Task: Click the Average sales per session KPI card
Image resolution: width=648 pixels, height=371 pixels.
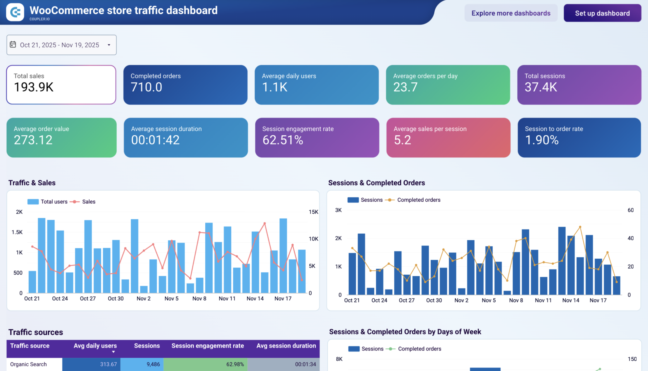Action: click(448, 138)
